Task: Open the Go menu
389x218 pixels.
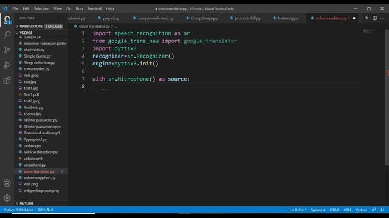Action: tap(69, 8)
